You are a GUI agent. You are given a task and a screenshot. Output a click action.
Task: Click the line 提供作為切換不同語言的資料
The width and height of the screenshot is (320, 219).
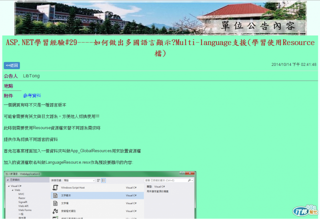click(x=31, y=140)
